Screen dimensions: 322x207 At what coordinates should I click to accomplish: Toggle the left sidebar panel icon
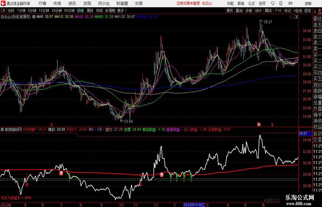pos(3,11)
